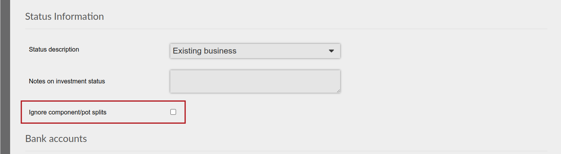Viewport: 561px width, 154px height.
Task: Click the left edge of Status description select
Action: click(x=171, y=51)
